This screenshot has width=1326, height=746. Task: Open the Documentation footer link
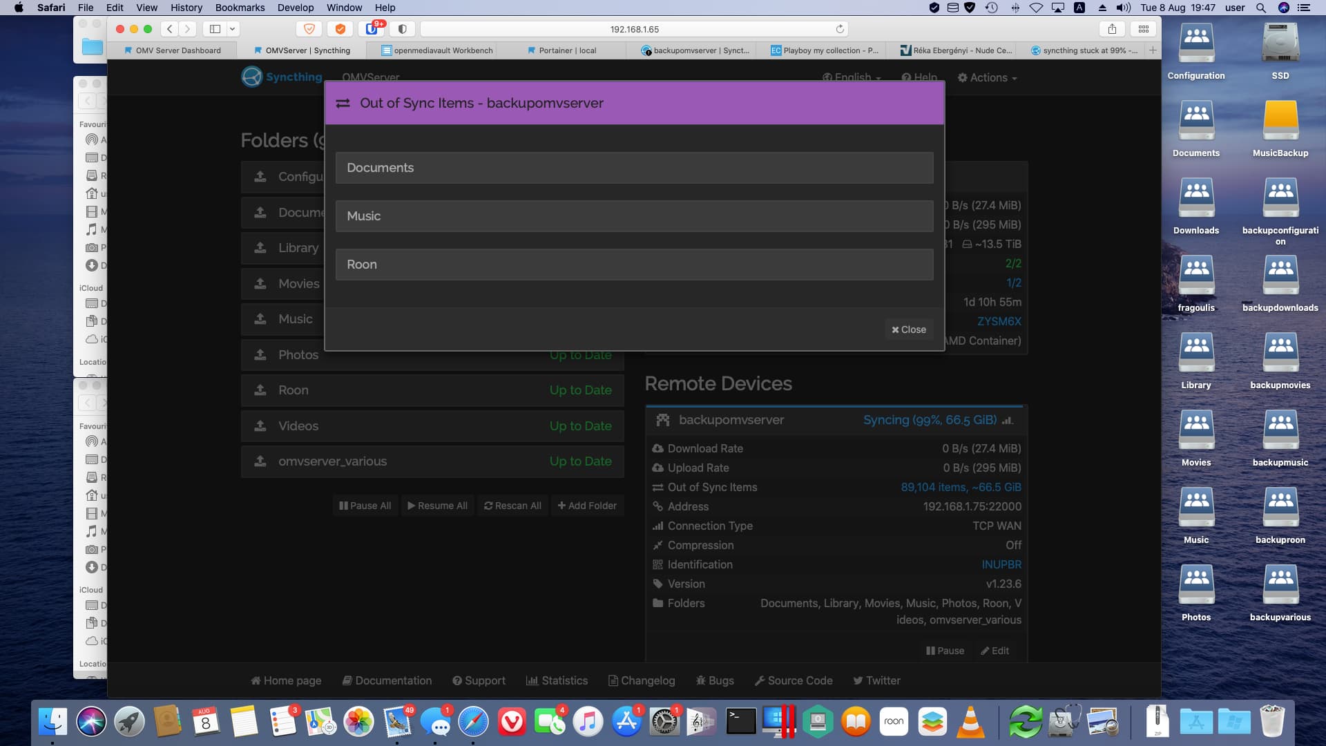387,680
